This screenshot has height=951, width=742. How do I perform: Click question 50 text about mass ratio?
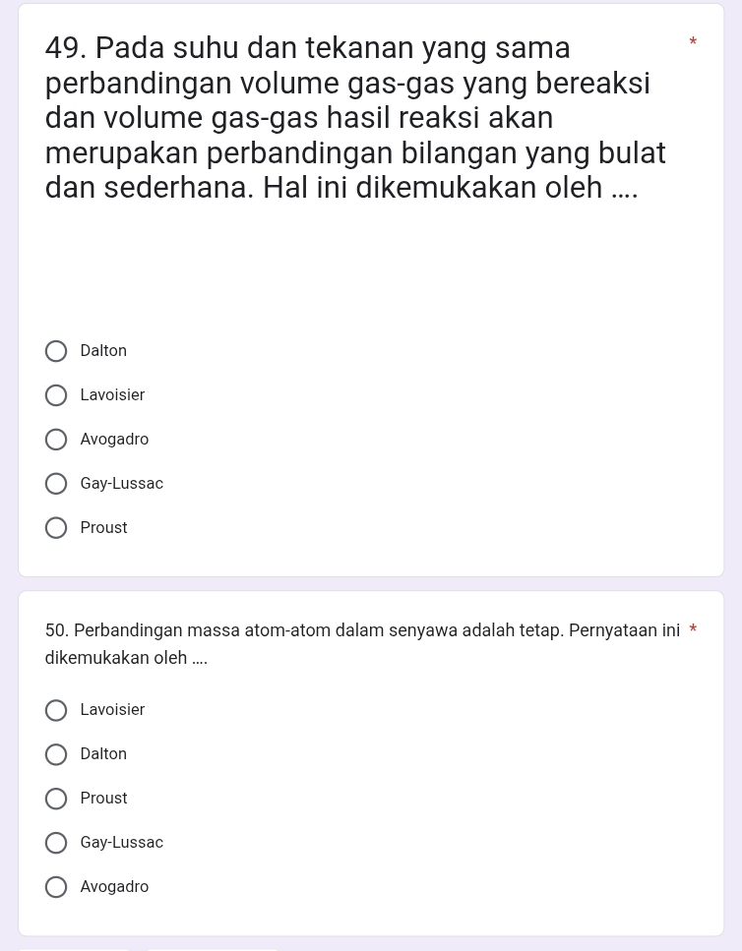pos(362,630)
